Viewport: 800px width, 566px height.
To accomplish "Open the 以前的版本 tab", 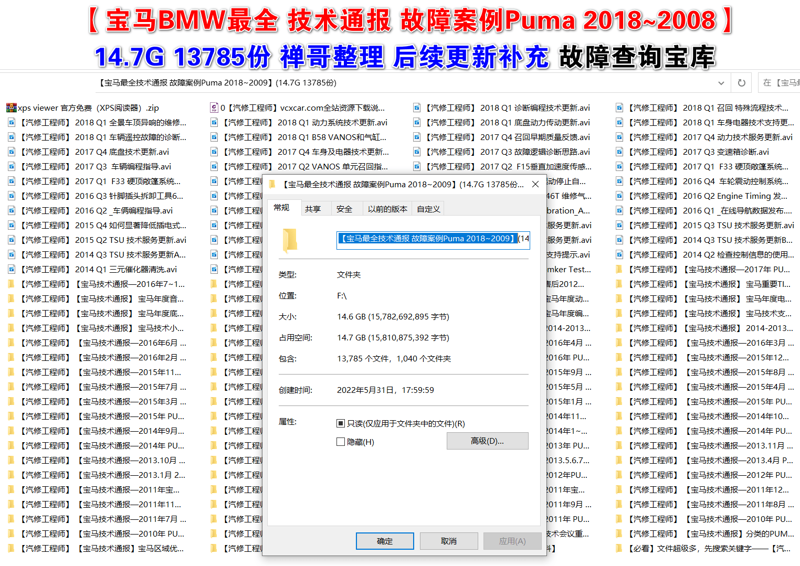I will [387, 208].
